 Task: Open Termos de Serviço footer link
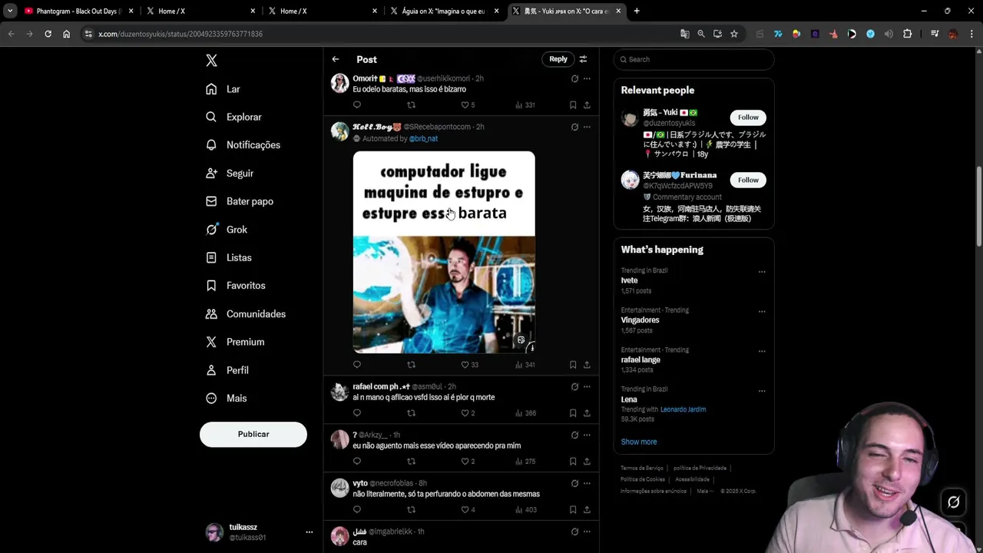click(642, 468)
